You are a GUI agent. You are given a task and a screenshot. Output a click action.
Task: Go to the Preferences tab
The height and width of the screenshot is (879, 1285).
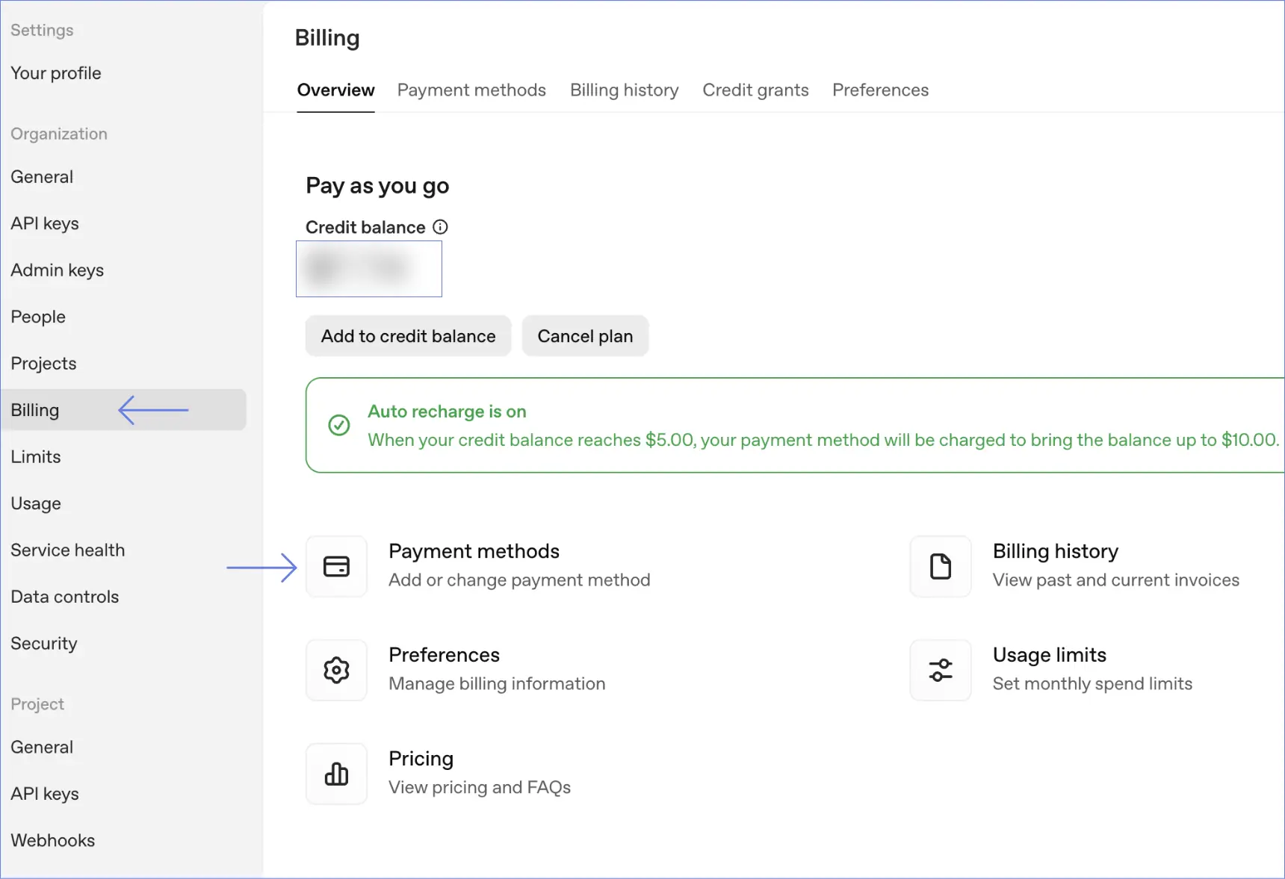(x=880, y=90)
